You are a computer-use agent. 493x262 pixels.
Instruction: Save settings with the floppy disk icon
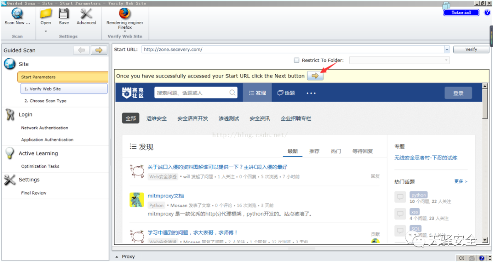pyautogui.click(x=64, y=14)
